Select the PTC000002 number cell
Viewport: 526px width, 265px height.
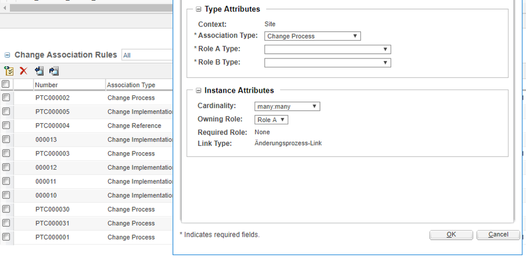52,98
